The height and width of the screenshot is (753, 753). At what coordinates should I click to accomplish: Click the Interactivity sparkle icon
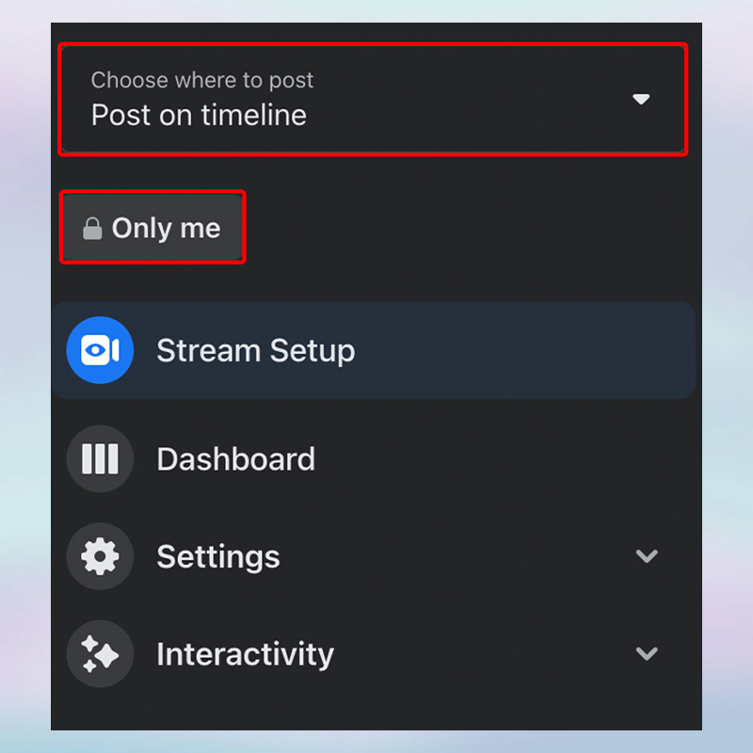point(100,653)
